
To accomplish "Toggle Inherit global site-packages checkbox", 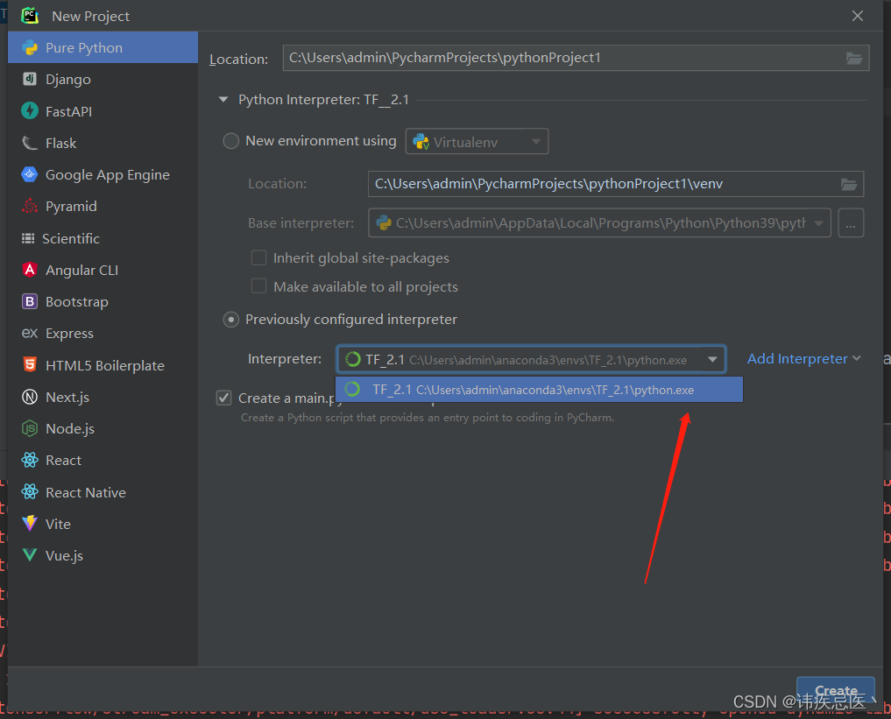I will [x=258, y=257].
